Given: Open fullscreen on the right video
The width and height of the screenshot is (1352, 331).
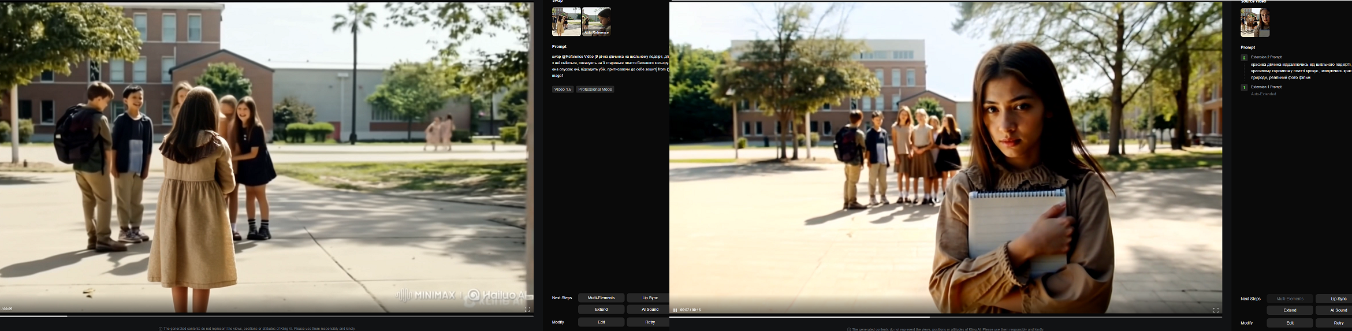Looking at the screenshot, I should [1215, 310].
